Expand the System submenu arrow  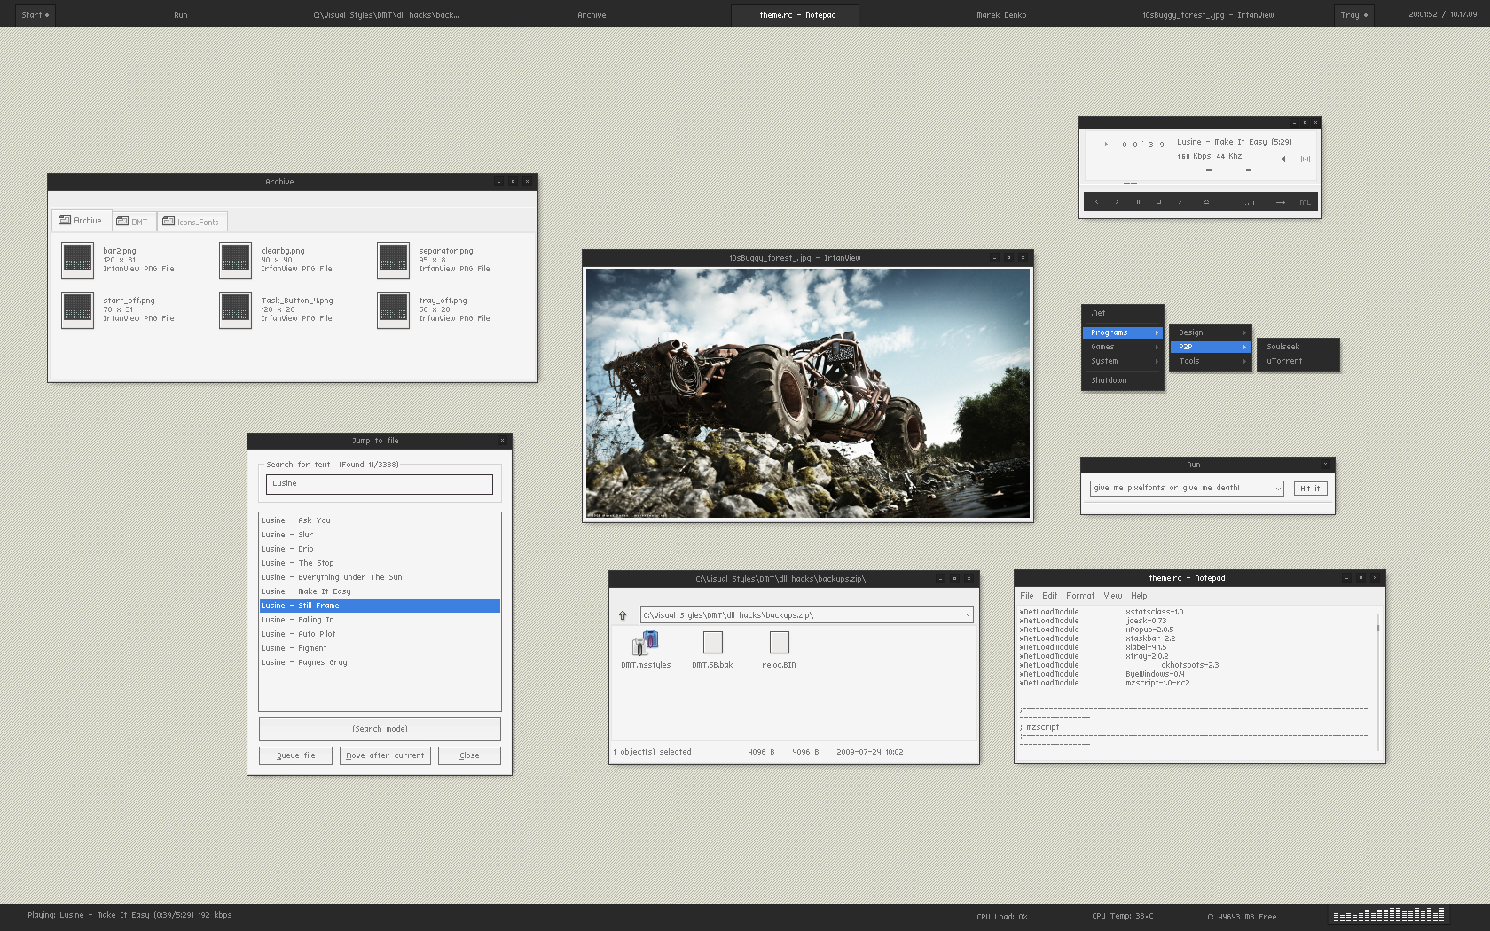click(x=1157, y=361)
